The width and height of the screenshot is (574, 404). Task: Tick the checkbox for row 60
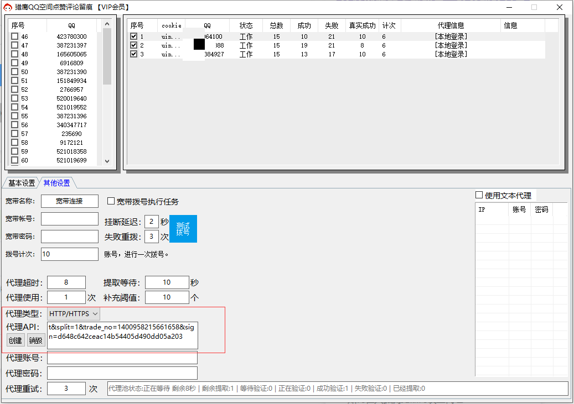pyautogui.click(x=14, y=160)
